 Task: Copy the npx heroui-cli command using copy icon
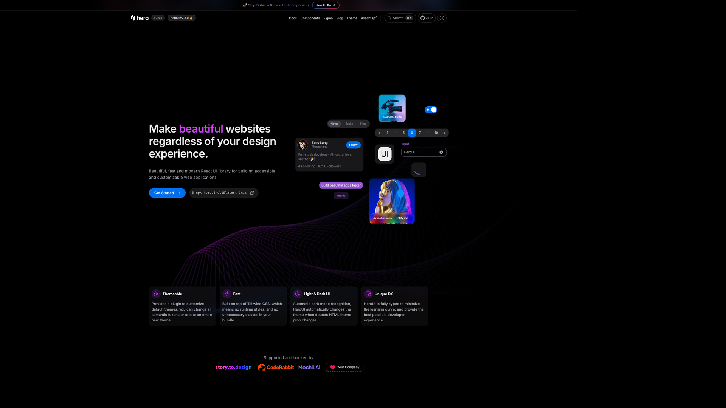(x=252, y=193)
